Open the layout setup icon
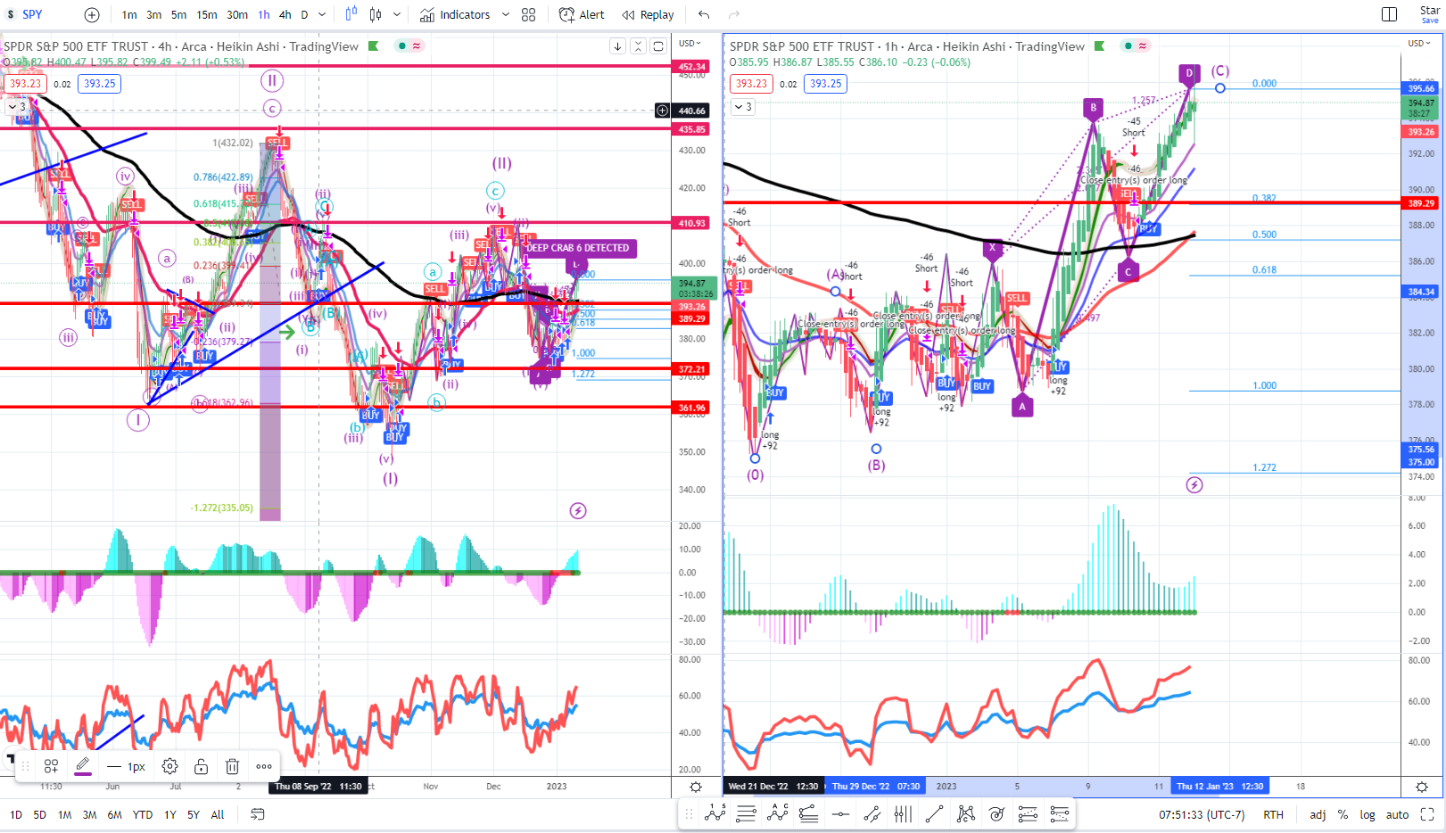 [x=1389, y=14]
